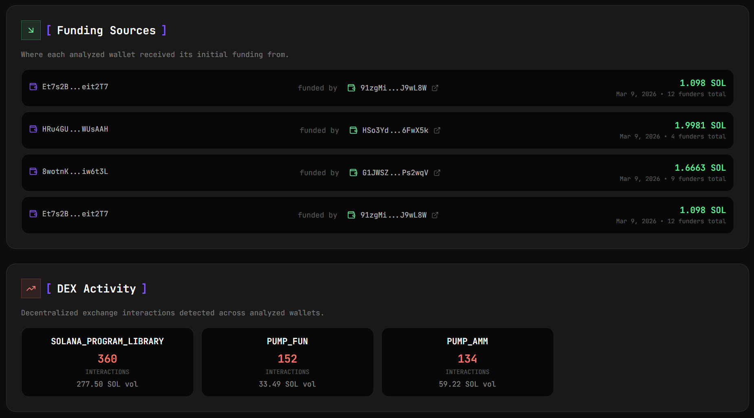Select the wallet address Et7s2B...eit2T7
The height and width of the screenshot is (418, 754).
(x=75, y=86)
